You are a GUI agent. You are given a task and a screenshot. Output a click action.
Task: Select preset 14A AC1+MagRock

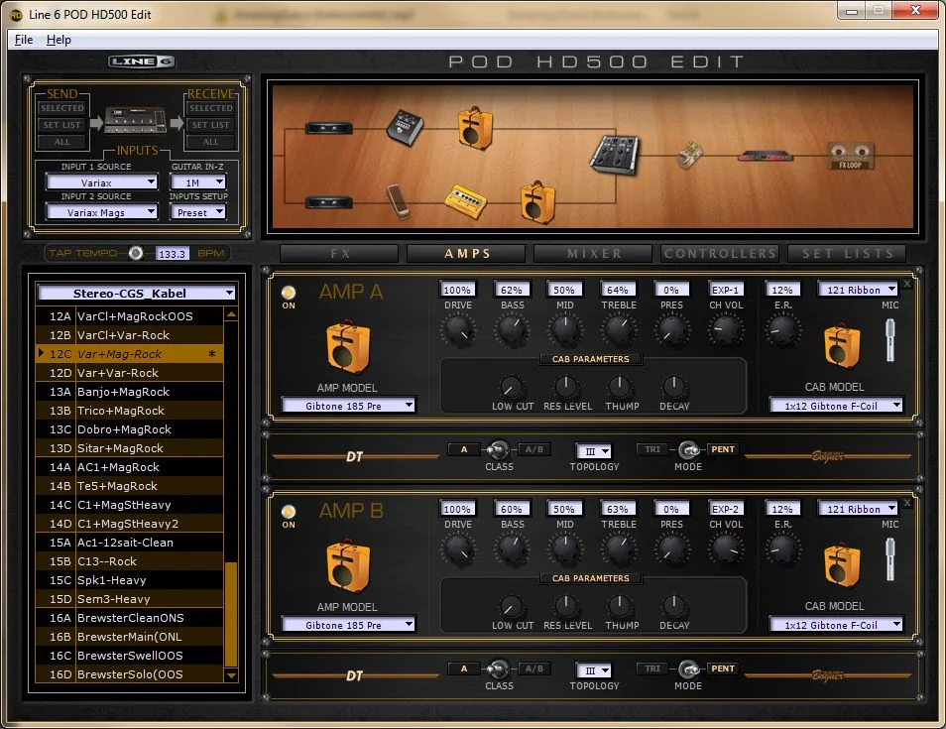point(119,467)
